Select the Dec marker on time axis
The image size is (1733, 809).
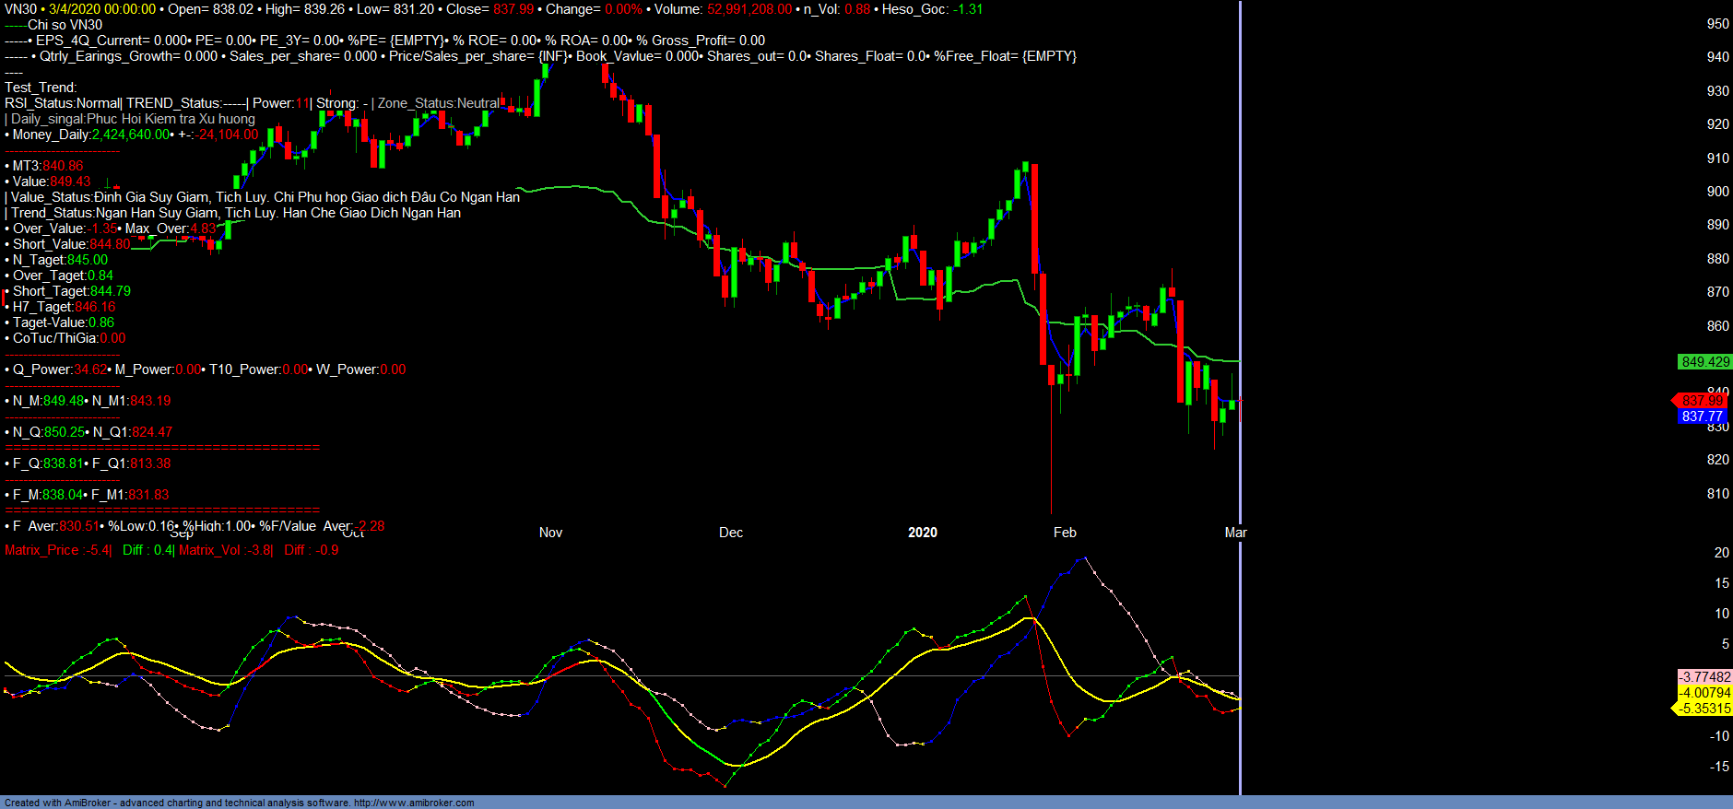coord(731,533)
